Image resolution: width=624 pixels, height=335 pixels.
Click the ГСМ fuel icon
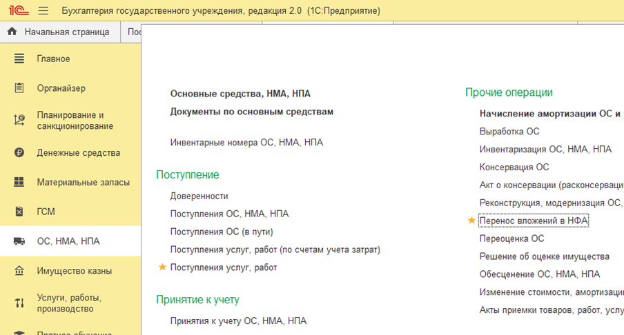[19, 212]
